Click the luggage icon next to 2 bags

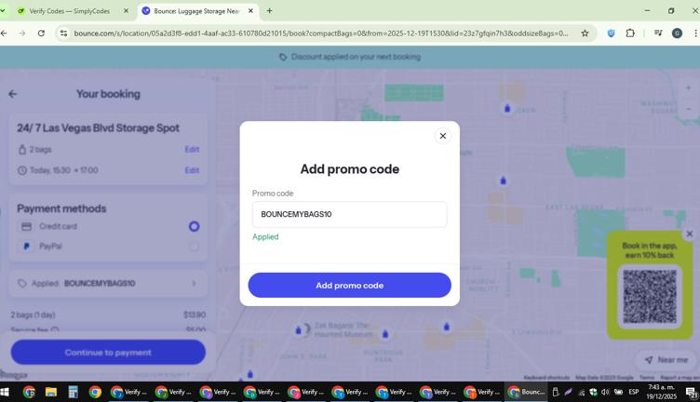(22, 150)
